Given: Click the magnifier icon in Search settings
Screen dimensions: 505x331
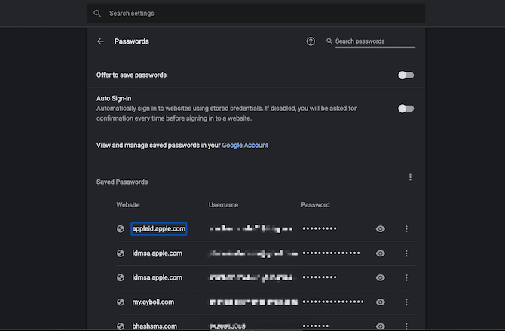Looking at the screenshot, I should [97, 14].
